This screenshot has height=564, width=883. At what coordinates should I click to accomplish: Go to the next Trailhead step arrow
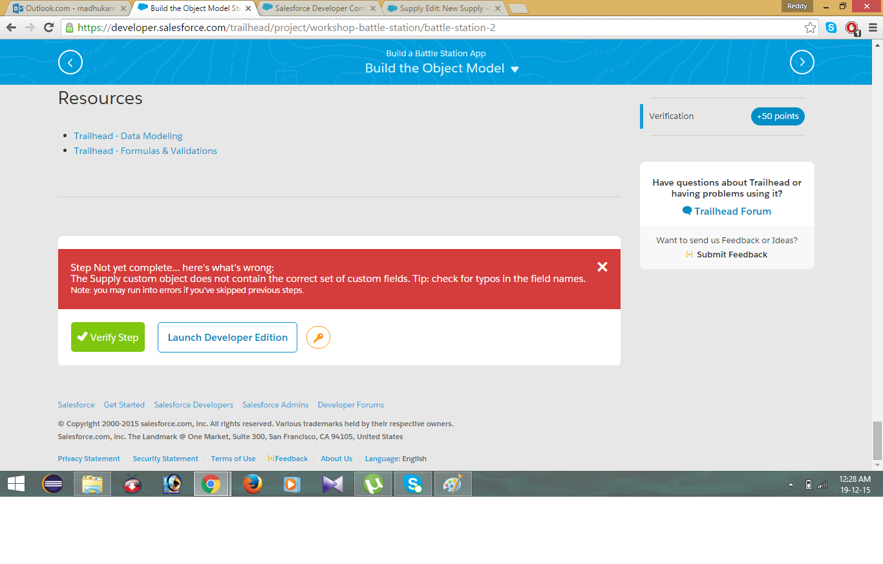point(802,62)
